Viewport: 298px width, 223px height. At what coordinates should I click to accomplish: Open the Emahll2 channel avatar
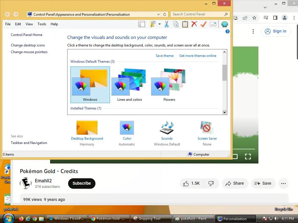click(x=26, y=183)
